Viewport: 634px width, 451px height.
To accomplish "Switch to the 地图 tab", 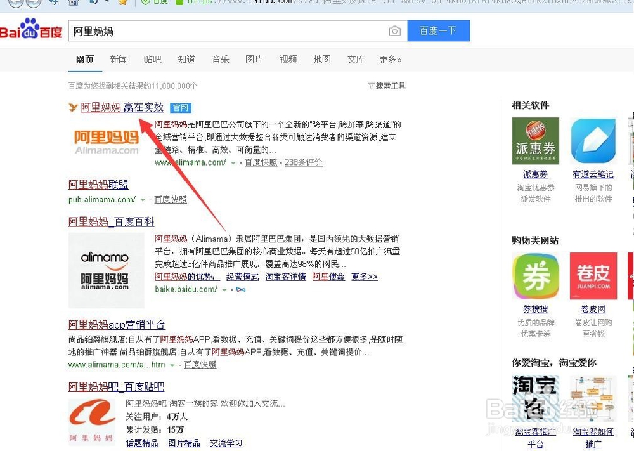I will [322, 60].
